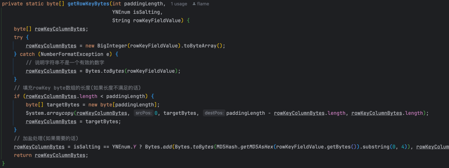449x168 pixels.
Task: Click the if keyword before length check
Action: pyautogui.click(x=17, y=96)
